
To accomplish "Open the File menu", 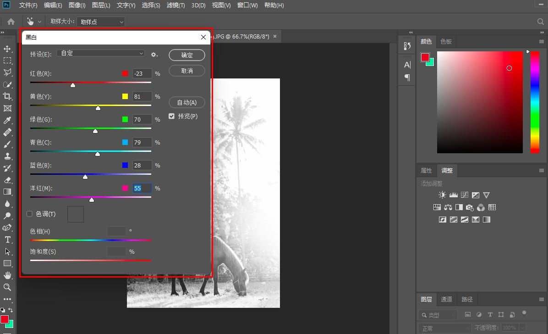I will [x=28, y=5].
